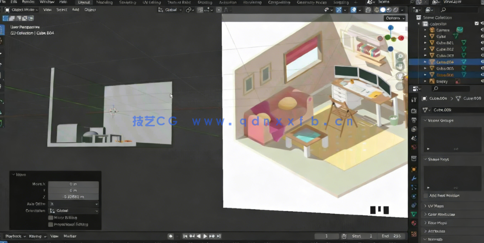Open the Orientation dropdown in Move panel
The image size is (484, 243).
click(x=74, y=211)
